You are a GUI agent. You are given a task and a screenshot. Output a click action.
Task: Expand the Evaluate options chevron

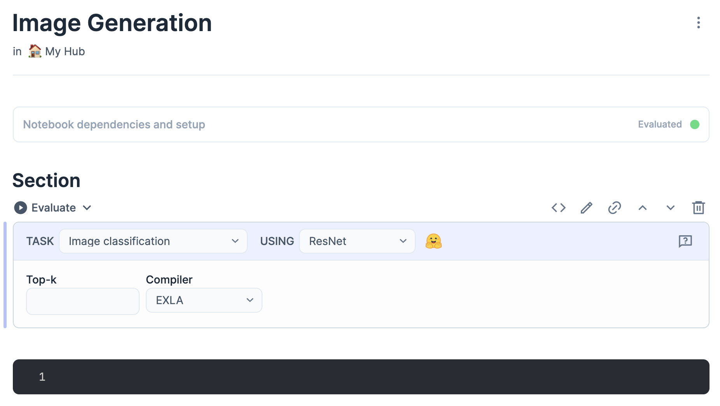(87, 208)
